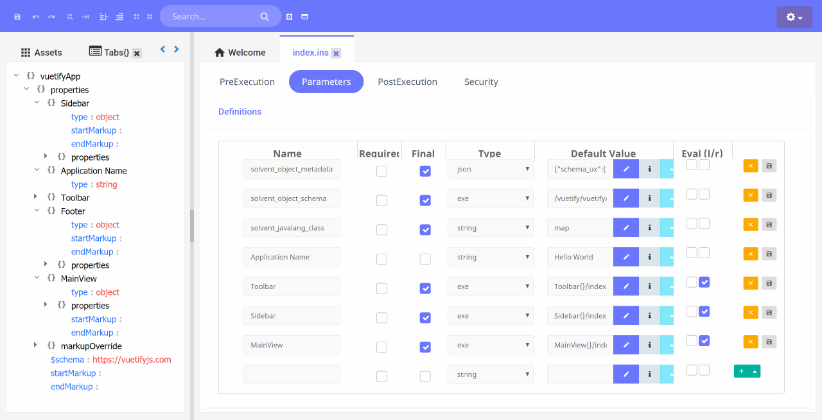Screen dimensions: 822x420
Task: Switch to the PreExecution tab
Action: pyautogui.click(x=247, y=82)
